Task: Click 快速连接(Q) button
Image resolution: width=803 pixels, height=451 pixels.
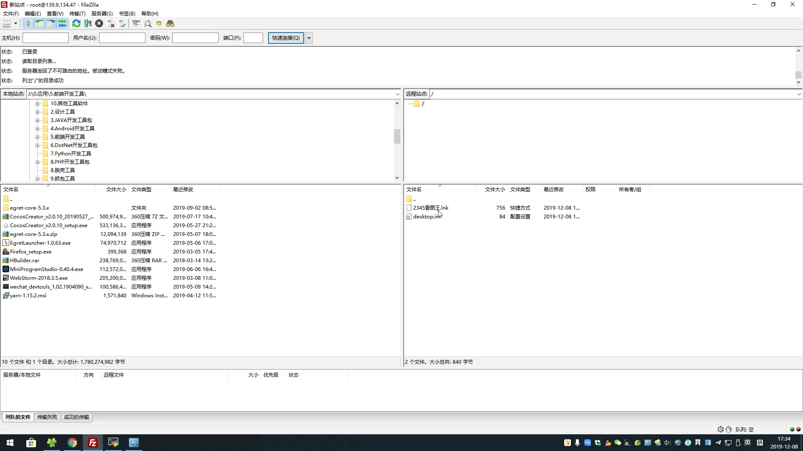Action: pyautogui.click(x=286, y=38)
